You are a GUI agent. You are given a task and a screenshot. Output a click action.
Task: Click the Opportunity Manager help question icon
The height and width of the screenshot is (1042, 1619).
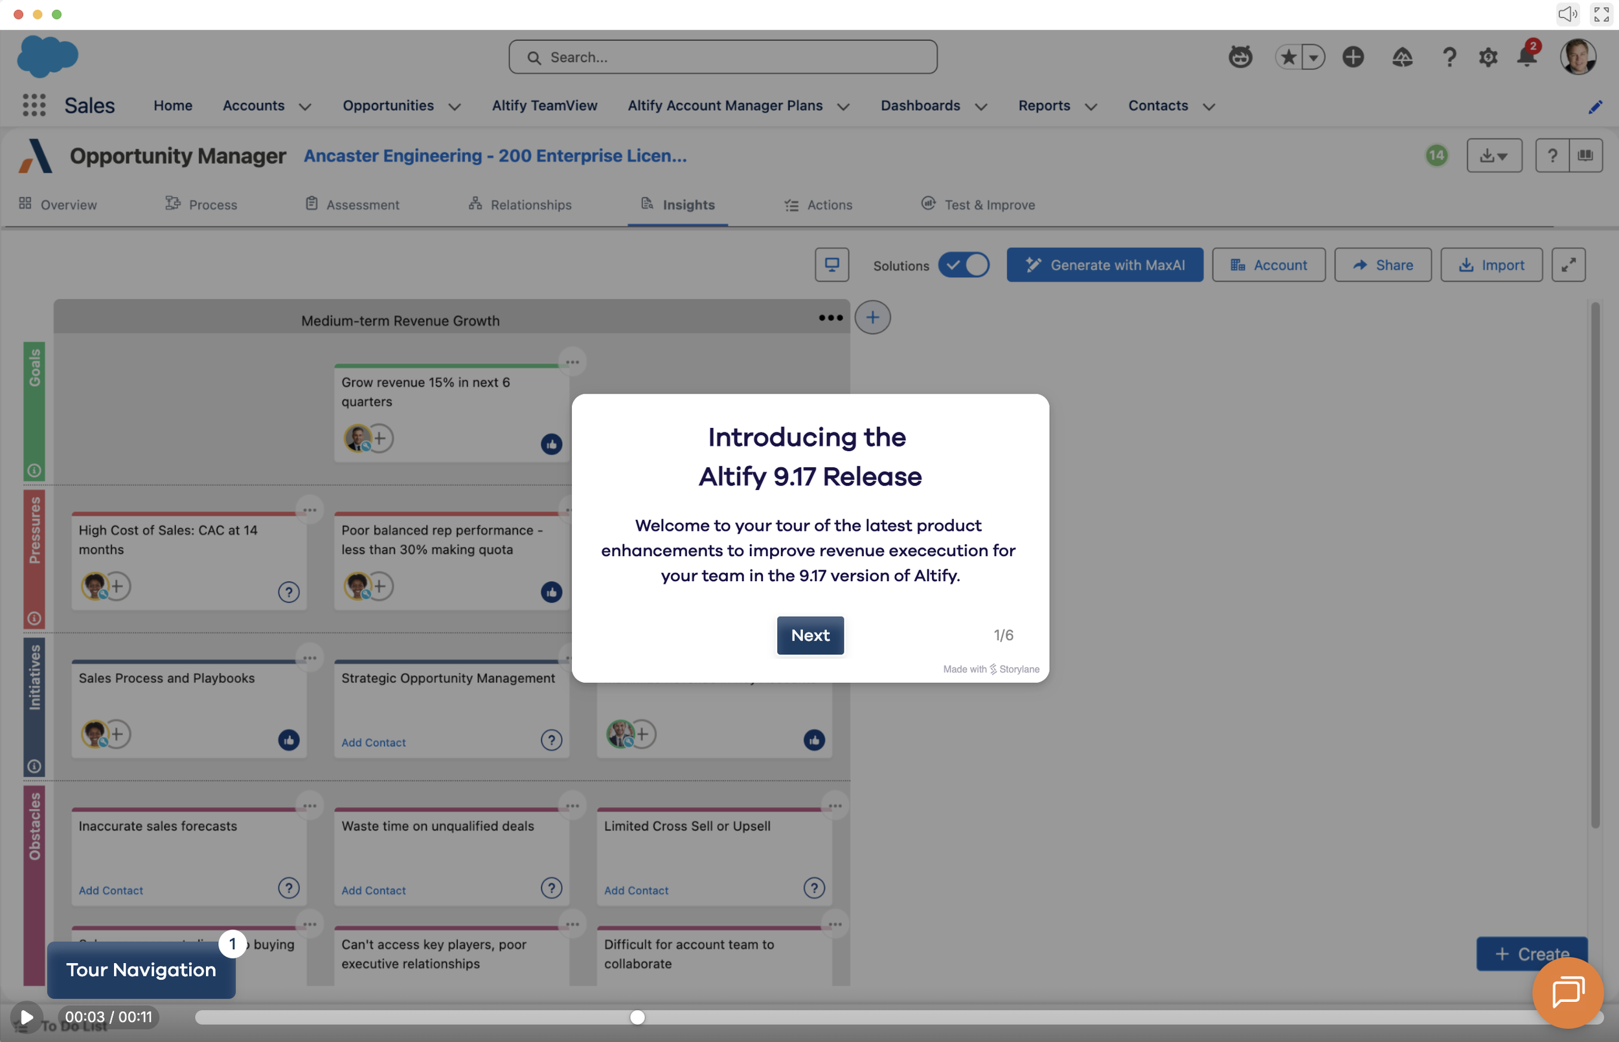(1552, 155)
